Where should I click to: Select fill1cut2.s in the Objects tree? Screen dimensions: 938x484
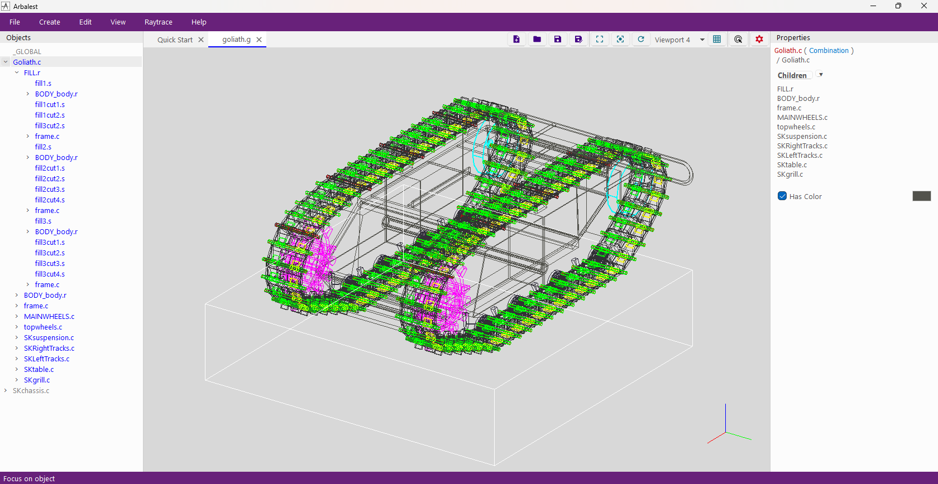click(x=50, y=115)
